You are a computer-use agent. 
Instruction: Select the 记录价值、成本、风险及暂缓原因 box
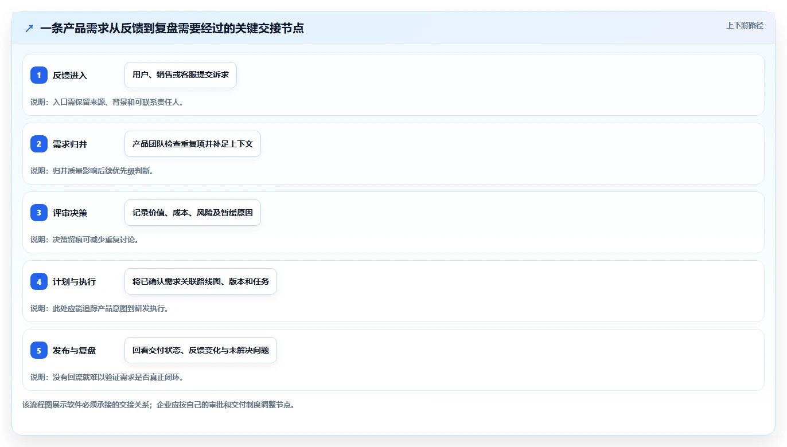[193, 213]
